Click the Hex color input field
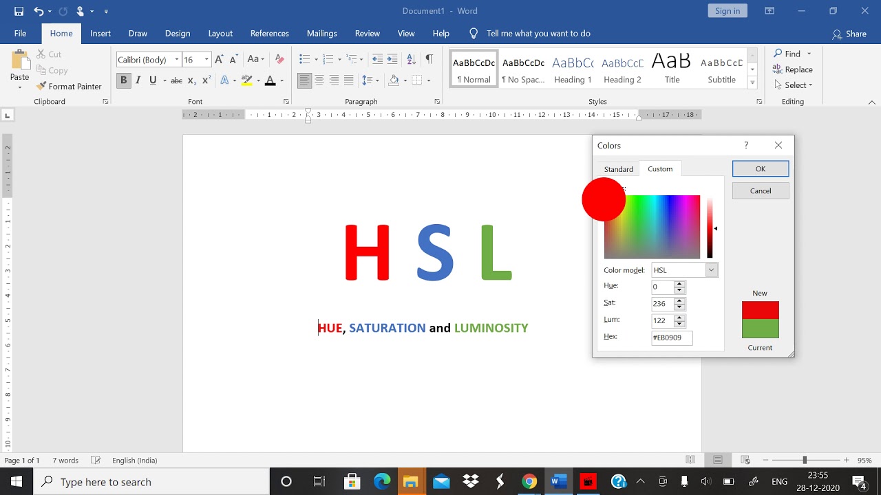This screenshot has width=881, height=495. click(x=672, y=338)
